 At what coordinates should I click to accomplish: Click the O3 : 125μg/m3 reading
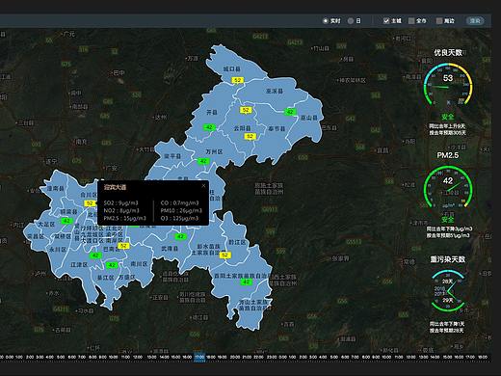(x=179, y=219)
